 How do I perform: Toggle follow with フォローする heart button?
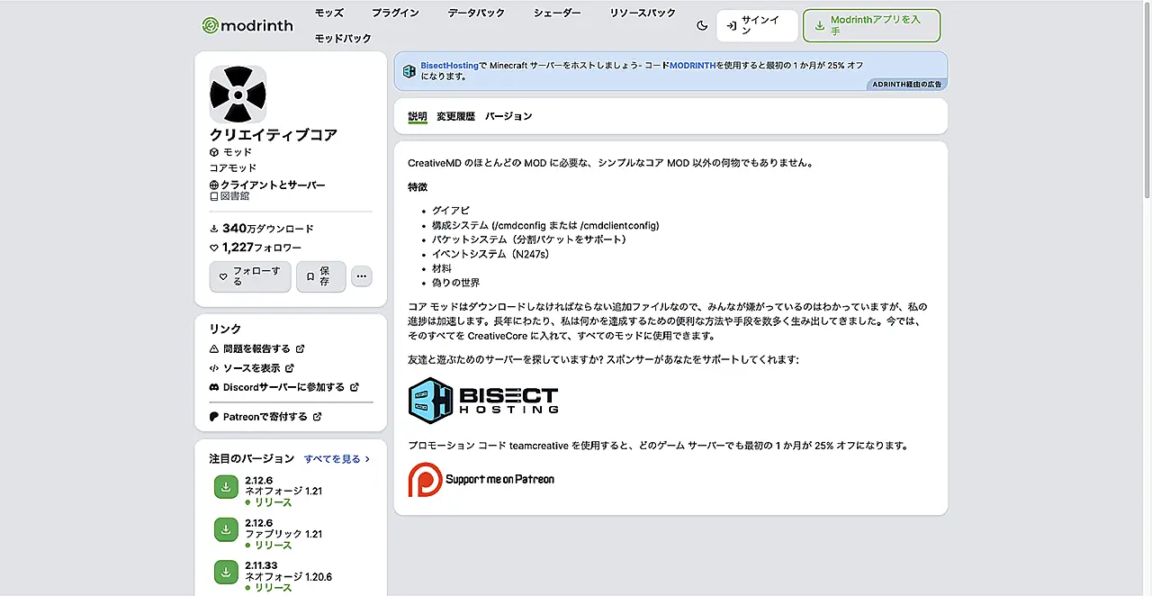[250, 276]
